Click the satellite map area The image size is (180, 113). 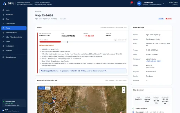82,99
